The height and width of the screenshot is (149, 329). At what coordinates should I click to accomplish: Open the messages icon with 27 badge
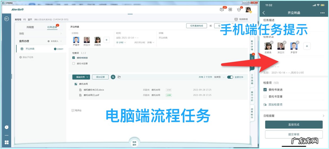pos(222,10)
